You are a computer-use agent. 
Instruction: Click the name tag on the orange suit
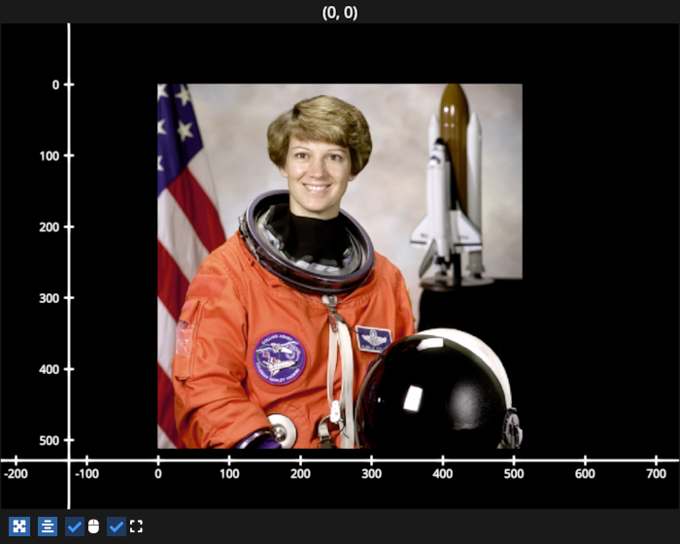point(373,338)
